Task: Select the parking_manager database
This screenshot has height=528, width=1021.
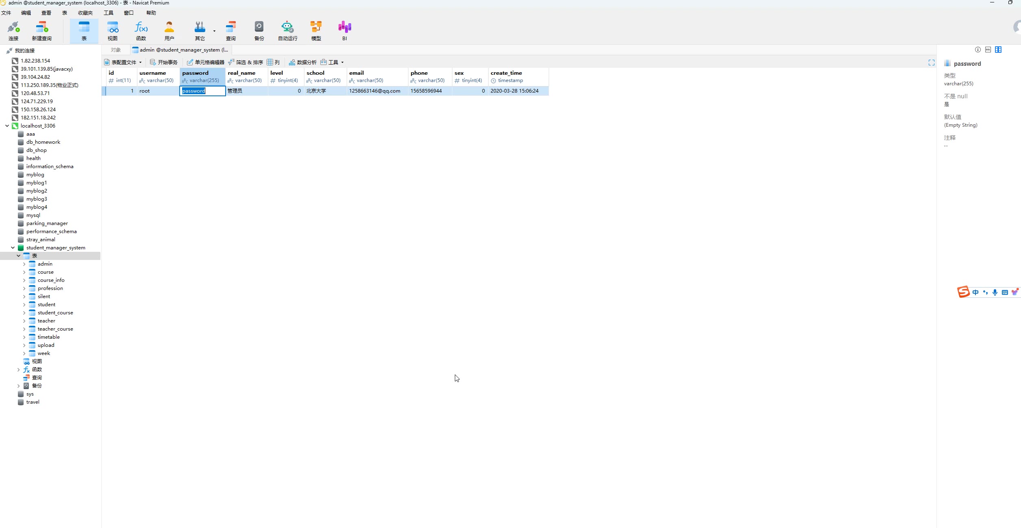Action: click(x=47, y=223)
